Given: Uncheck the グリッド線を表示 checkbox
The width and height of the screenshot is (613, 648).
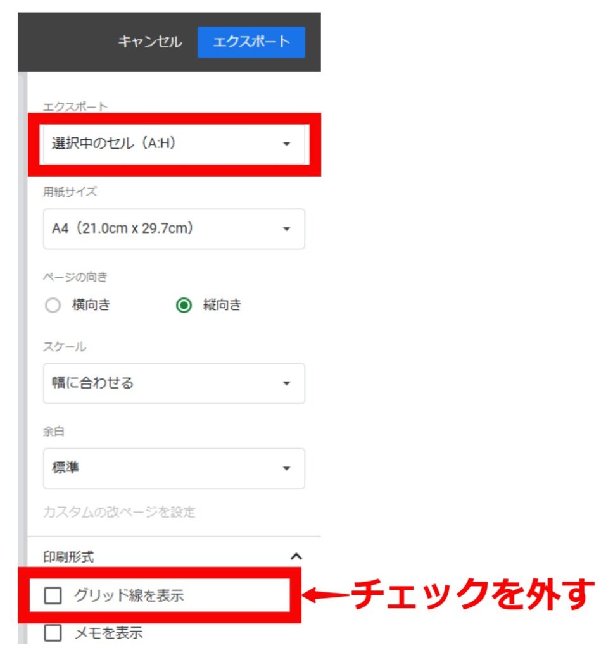Looking at the screenshot, I should (53, 595).
